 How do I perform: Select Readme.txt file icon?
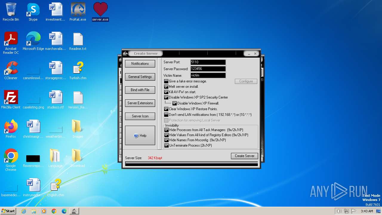[x=78, y=41]
